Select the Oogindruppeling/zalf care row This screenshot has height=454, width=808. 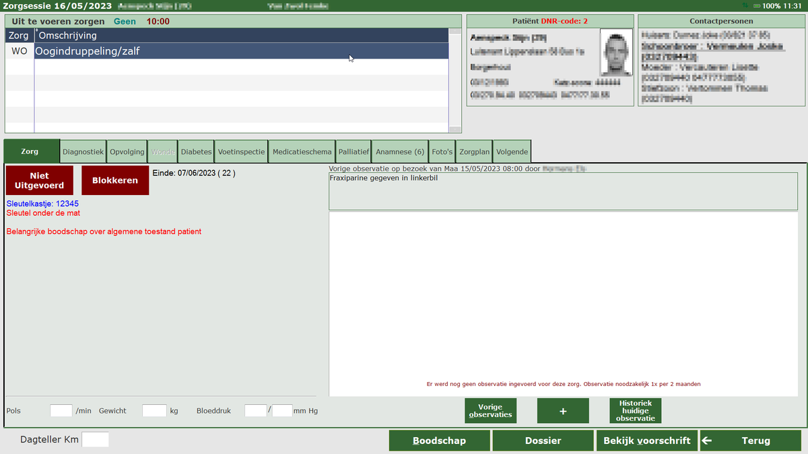click(240, 51)
